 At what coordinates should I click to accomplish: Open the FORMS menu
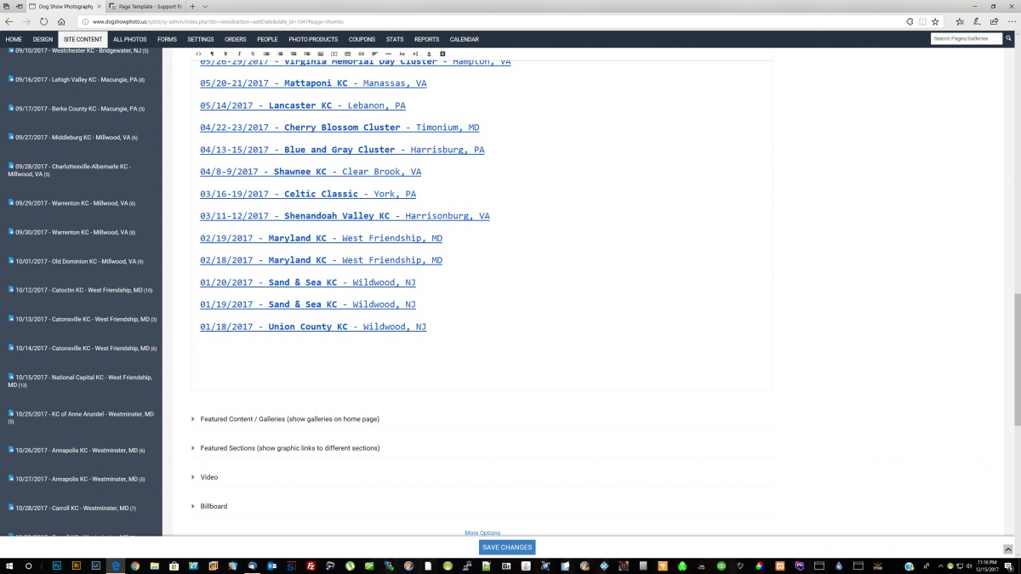167,39
